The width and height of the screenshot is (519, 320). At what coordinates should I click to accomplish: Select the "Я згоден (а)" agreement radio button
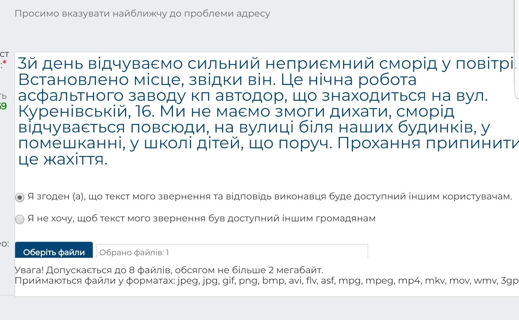click(20, 197)
